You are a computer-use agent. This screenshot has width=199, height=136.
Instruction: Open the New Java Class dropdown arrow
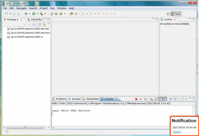(65, 14)
